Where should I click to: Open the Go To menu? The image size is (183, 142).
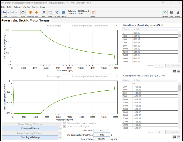coord(27,7)
